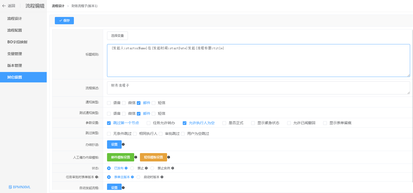Click the back arrow icon

(4, 6)
